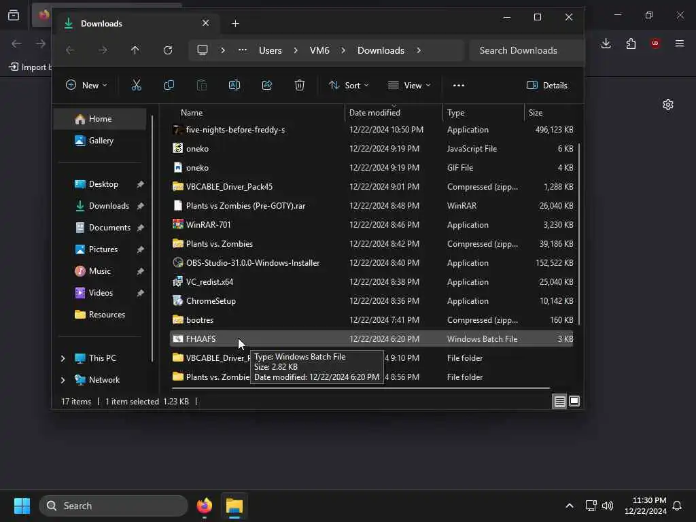Open Windows Start menu
Image resolution: width=696 pixels, height=522 pixels.
(22, 506)
